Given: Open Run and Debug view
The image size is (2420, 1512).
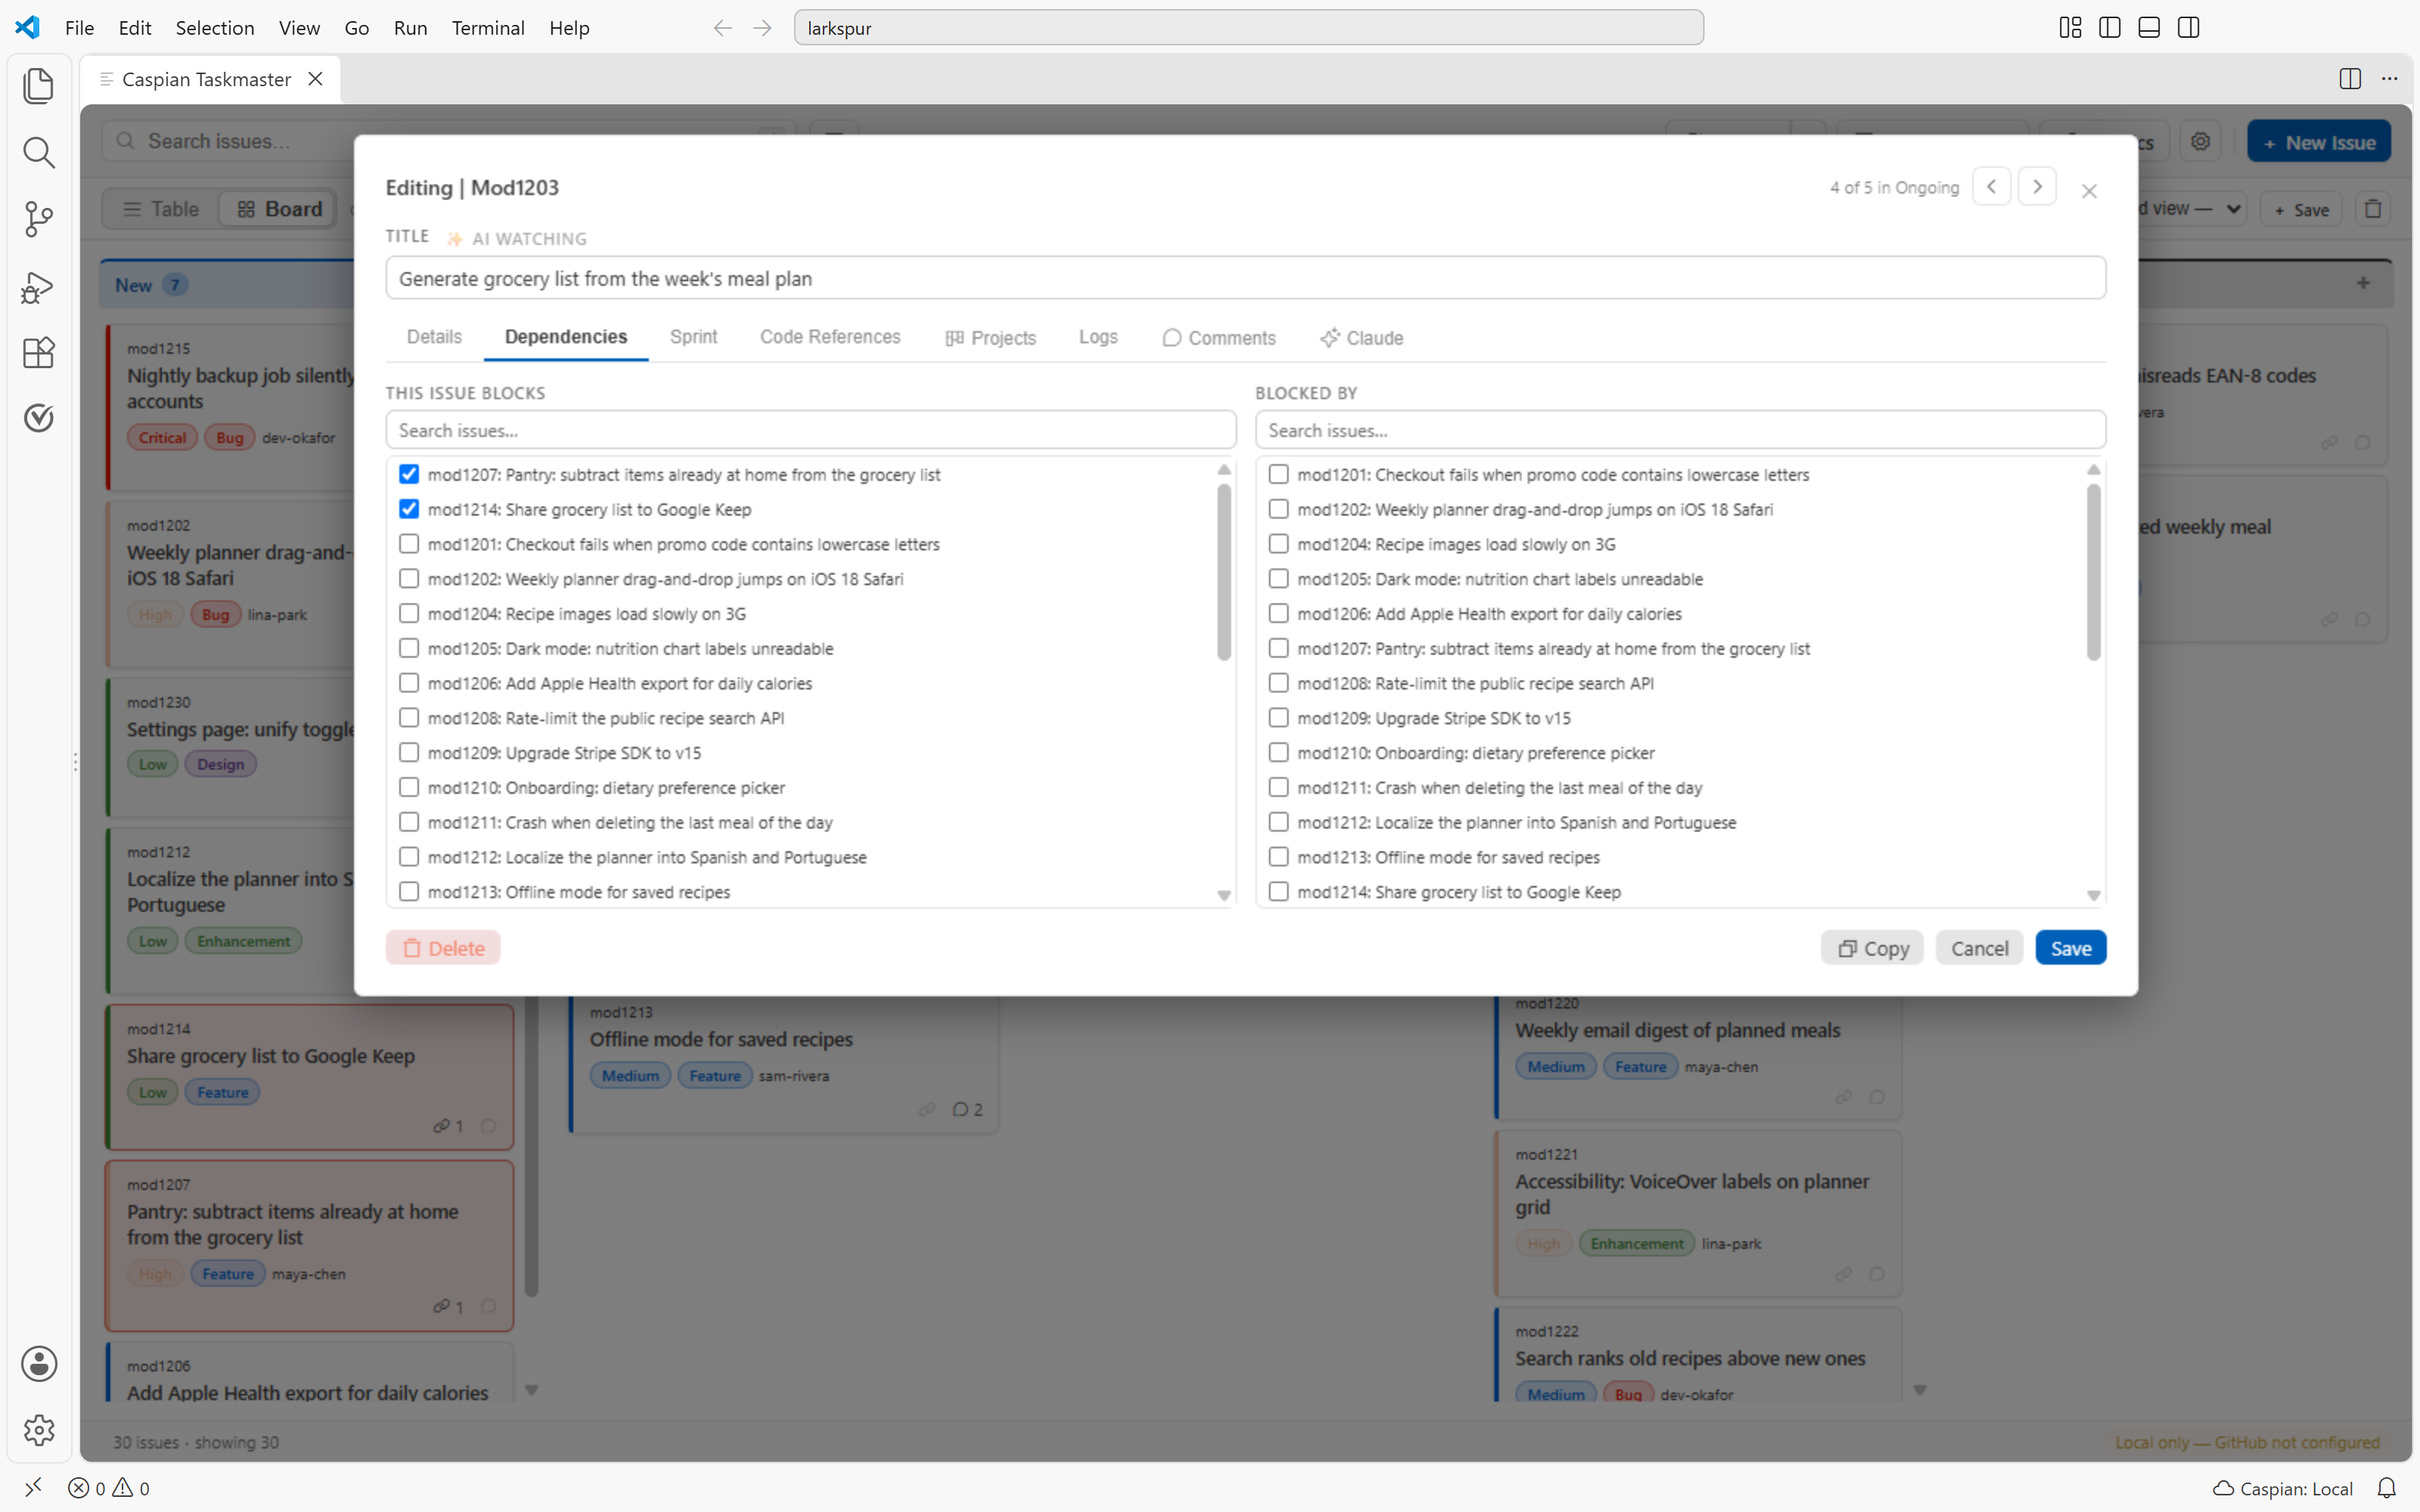Looking at the screenshot, I should 38,287.
